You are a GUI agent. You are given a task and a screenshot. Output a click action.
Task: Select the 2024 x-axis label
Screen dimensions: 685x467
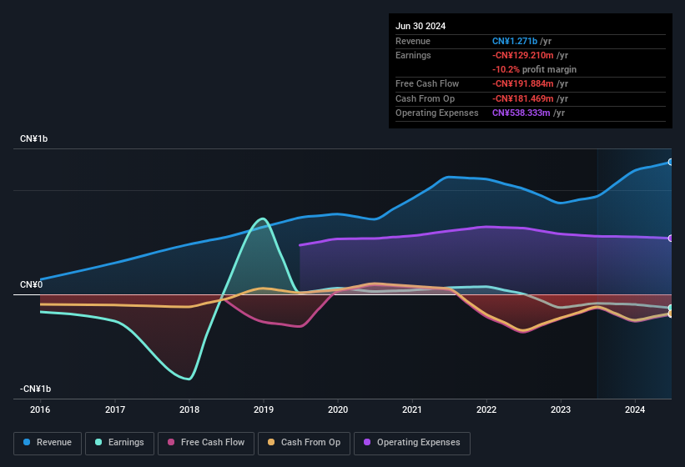tap(635, 409)
